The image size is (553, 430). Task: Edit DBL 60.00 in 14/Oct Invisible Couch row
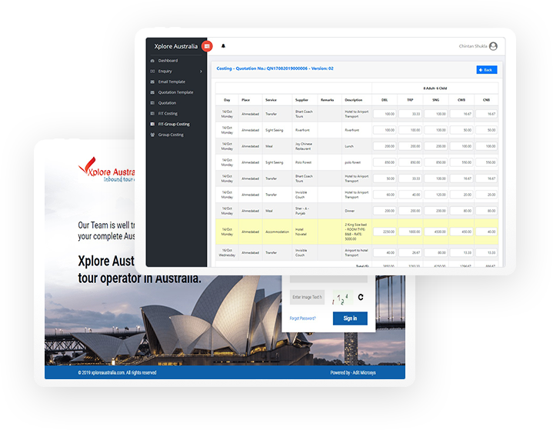[385, 195]
